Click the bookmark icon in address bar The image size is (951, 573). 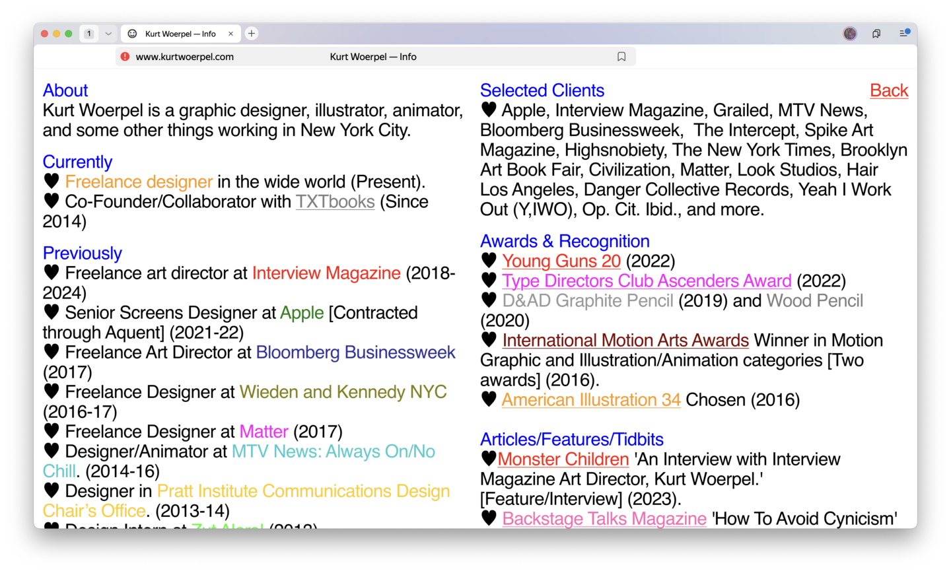click(x=621, y=57)
